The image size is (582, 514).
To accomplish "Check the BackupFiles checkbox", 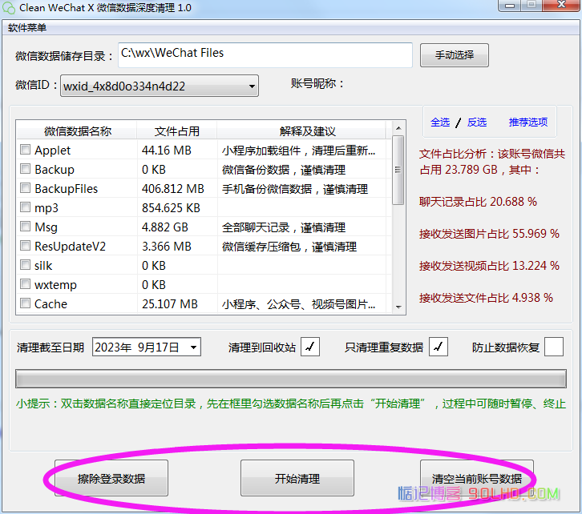I will (25, 188).
